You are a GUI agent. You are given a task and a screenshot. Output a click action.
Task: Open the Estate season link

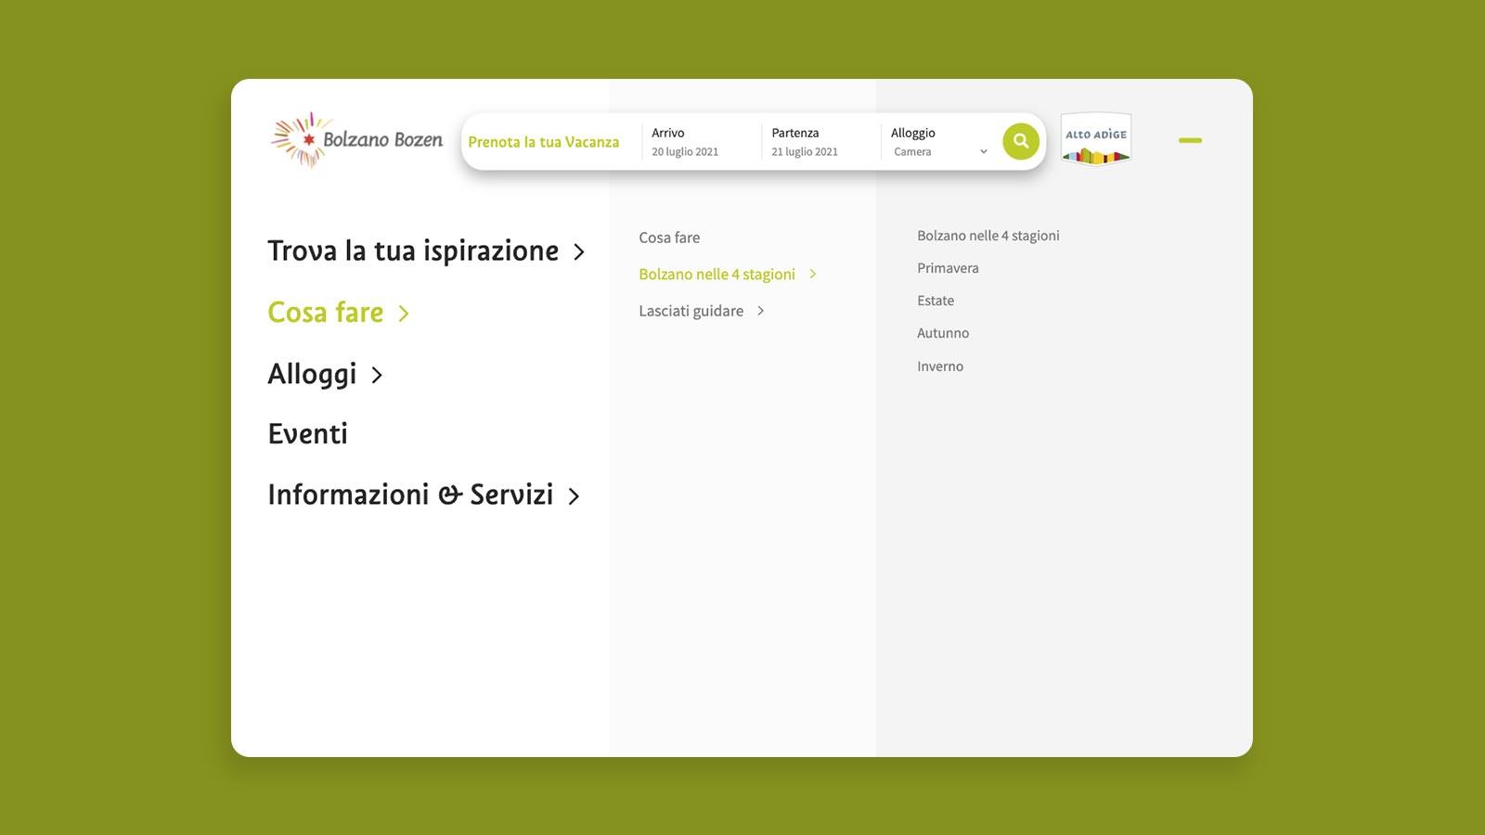pos(936,301)
